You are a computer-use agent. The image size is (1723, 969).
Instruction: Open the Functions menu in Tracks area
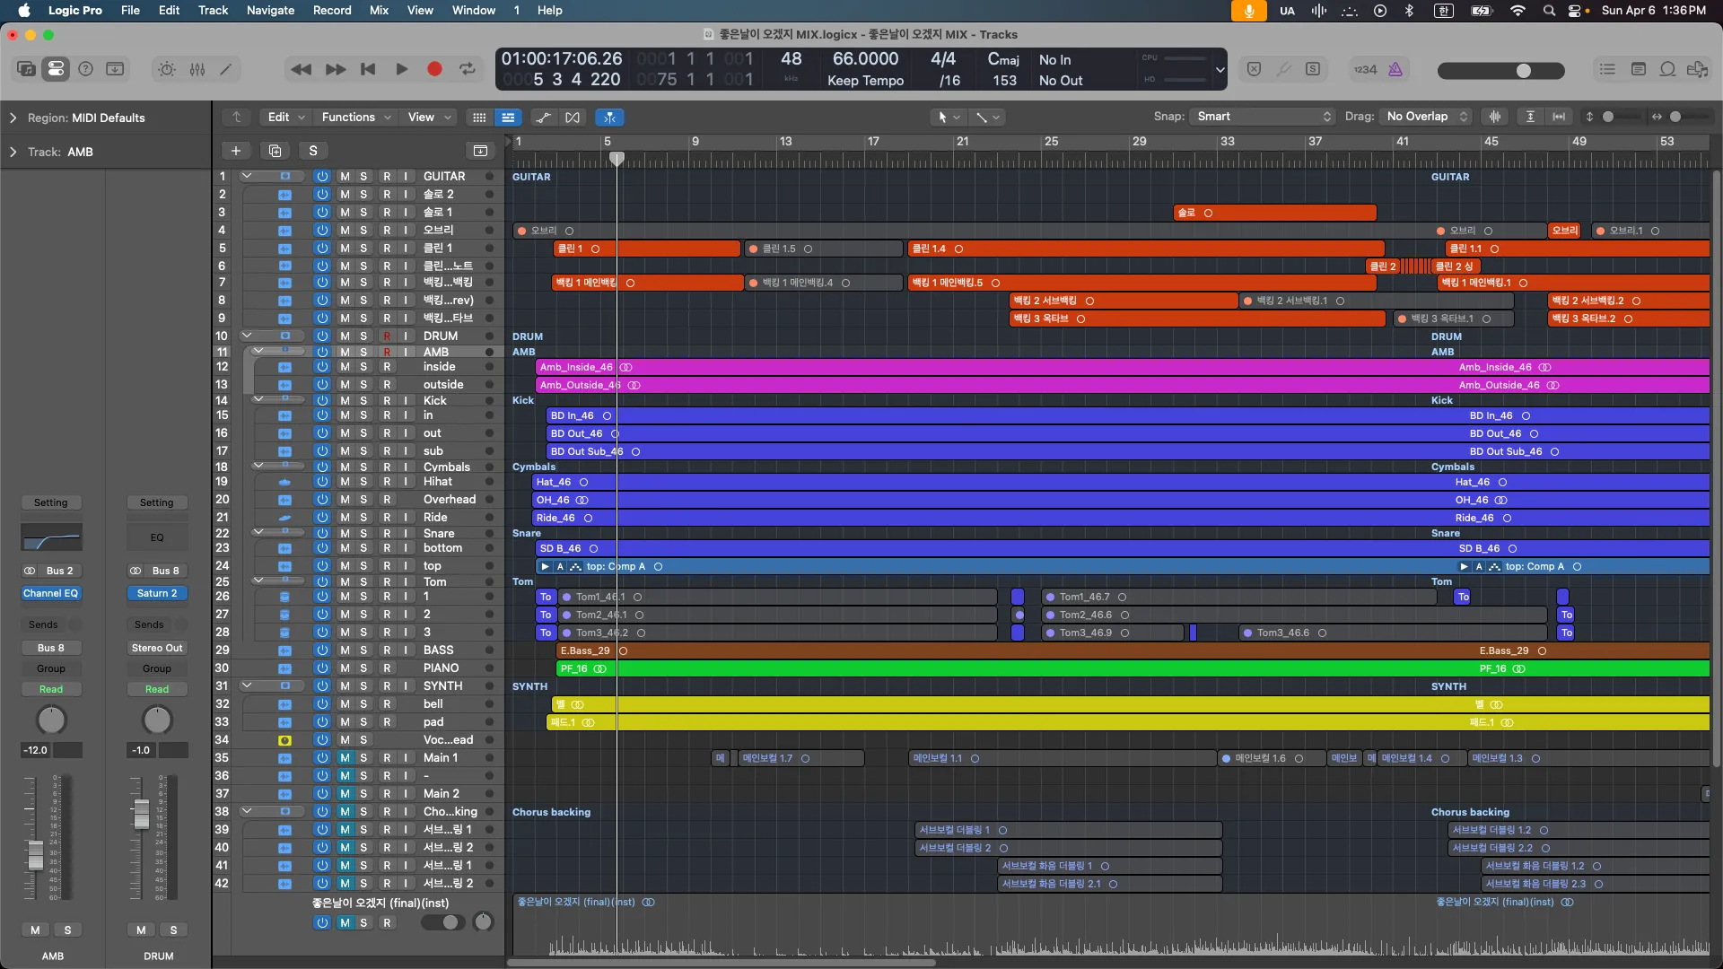point(355,118)
